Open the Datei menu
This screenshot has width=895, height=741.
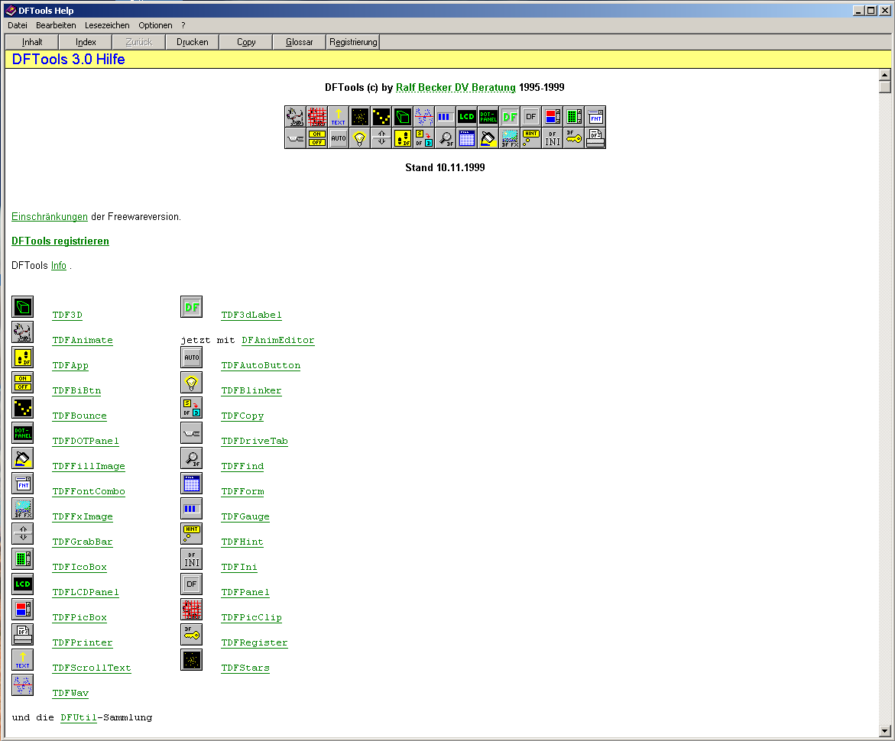[x=18, y=25]
